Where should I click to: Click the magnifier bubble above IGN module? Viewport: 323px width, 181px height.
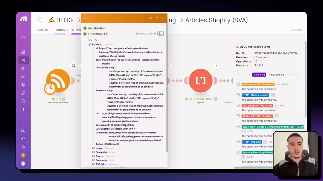(x=74, y=66)
